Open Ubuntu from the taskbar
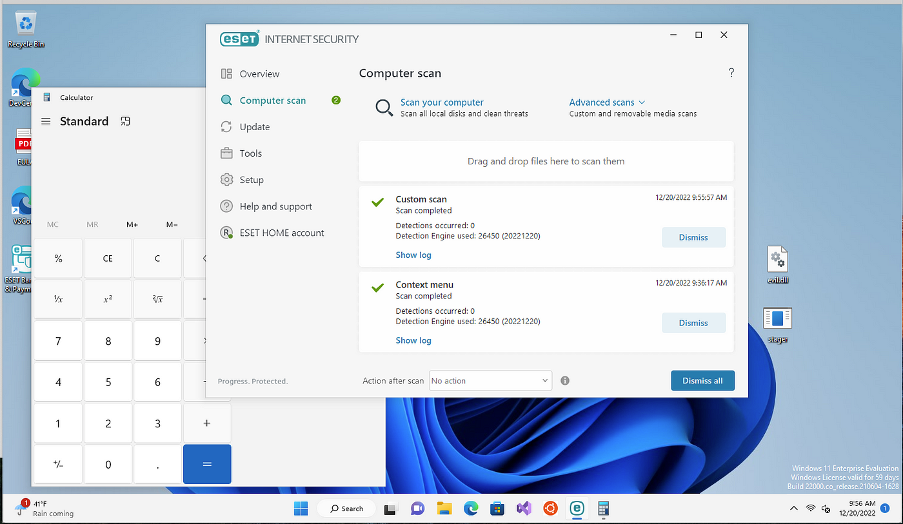The height and width of the screenshot is (524, 903). [x=550, y=509]
